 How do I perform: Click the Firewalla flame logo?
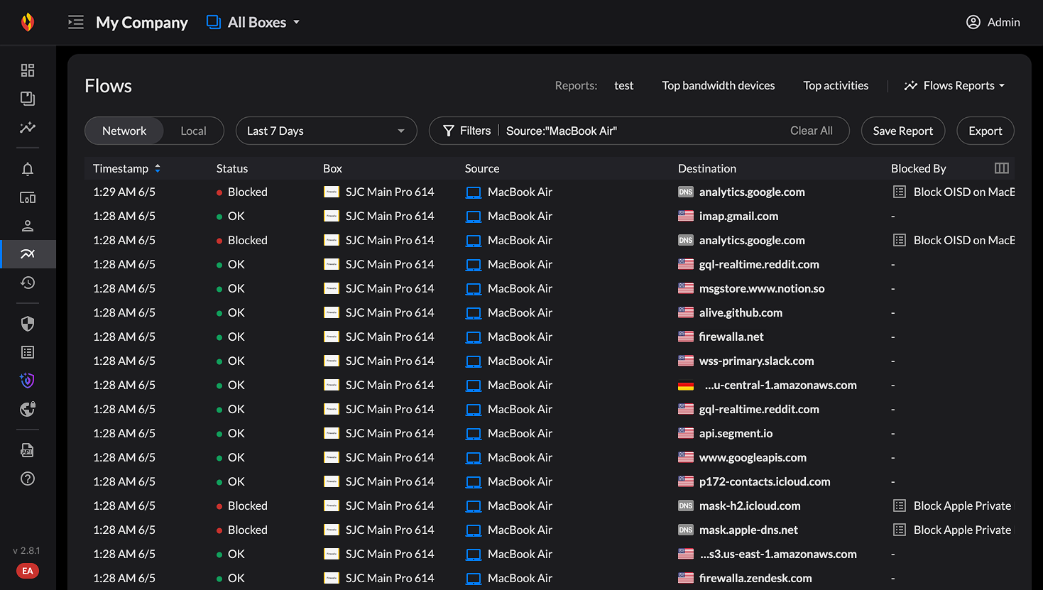pyautogui.click(x=28, y=22)
